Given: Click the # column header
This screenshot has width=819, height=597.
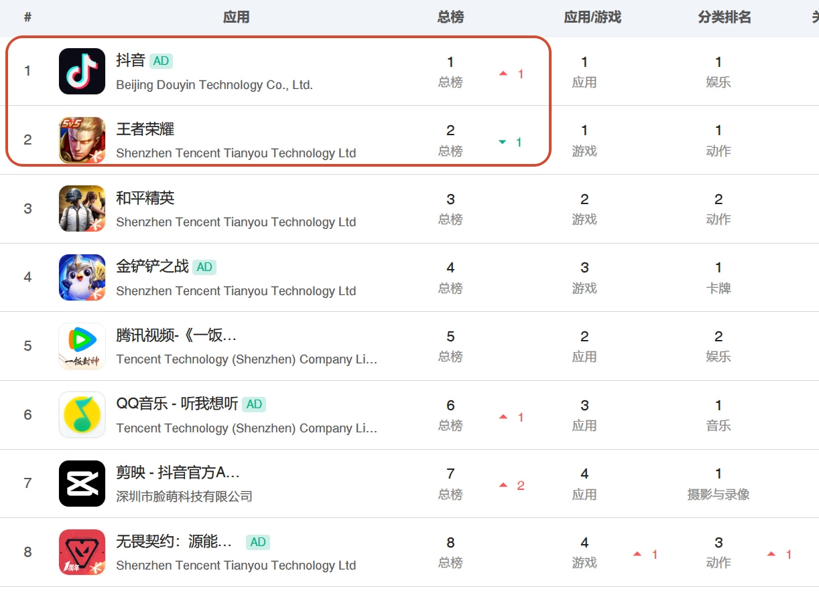Looking at the screenshot, I should [27, 17].
